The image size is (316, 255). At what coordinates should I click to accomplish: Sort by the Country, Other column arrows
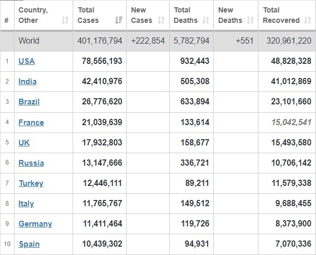pos(65,20)
